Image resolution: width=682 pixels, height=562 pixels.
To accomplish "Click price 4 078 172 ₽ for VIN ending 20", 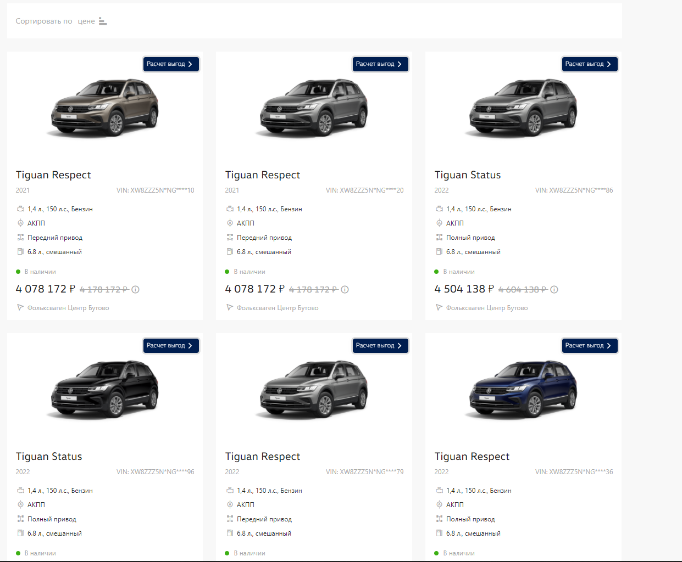I will [x=255, y=289].
